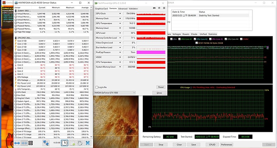Click the GPU Clock row icon in HWiNFO
Viewport: 277px width, 148px height.
click(x=16, y=92)
